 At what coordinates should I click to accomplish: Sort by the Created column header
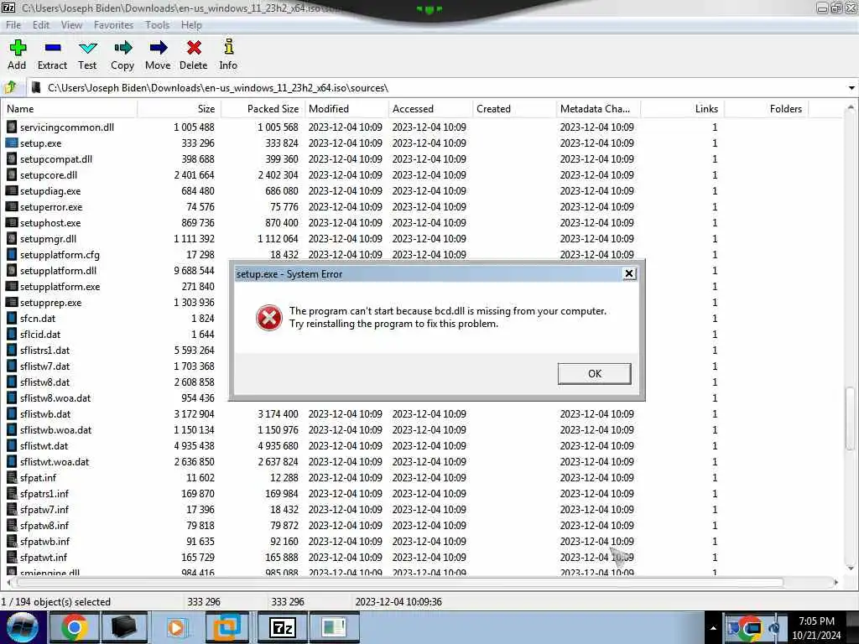point(514,108)
